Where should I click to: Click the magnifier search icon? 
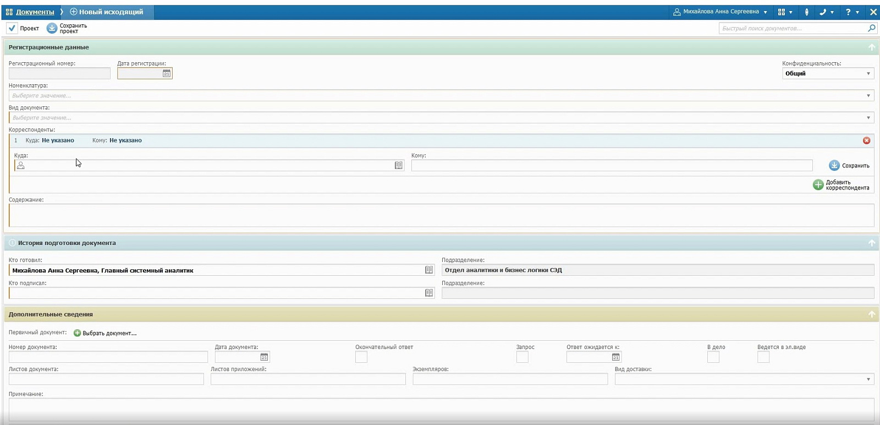coord(871,28)
